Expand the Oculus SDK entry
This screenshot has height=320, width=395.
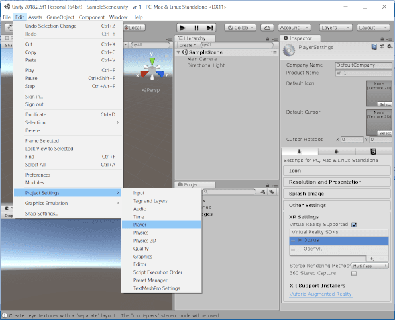[x=300, y=240]
